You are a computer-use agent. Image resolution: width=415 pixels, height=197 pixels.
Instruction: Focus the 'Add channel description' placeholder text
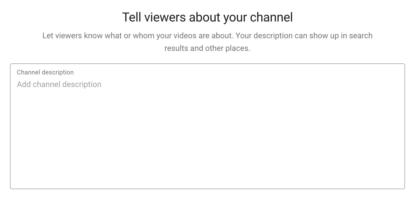click(x=59, y=84)
